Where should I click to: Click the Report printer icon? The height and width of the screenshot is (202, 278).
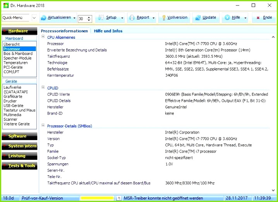(x=132, y=18)
